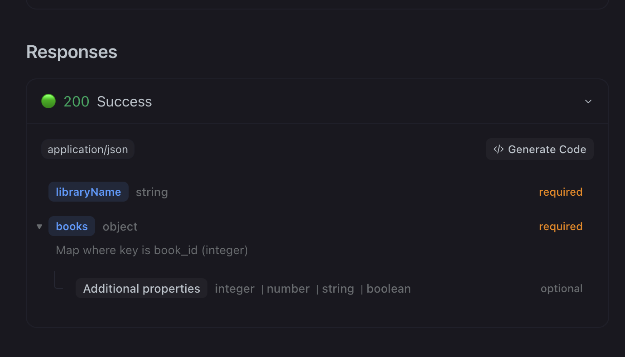
Task: Click the required label for books
Action: [x=560, y=227]
